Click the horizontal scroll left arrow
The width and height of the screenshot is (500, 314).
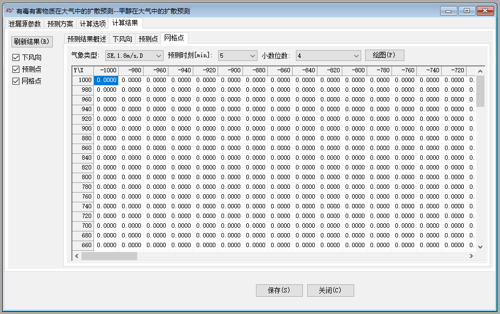coord(77,256)
